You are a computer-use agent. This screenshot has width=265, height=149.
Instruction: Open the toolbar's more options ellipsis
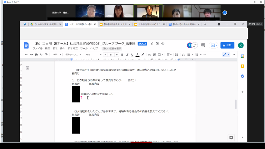[x=205, y=55]
